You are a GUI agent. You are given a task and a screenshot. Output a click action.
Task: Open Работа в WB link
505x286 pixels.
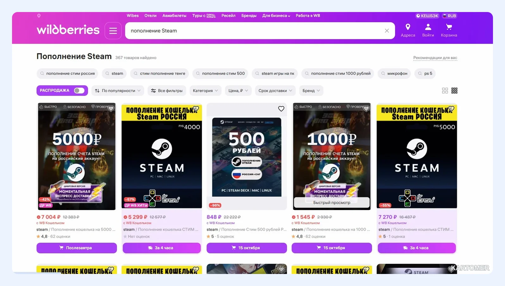pos(308,16)
